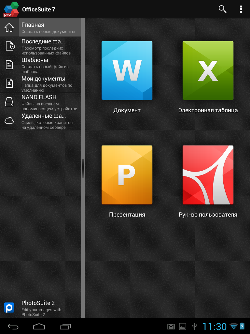Click the Электронная таблица label
250x334 pixels.
(208, 110)
